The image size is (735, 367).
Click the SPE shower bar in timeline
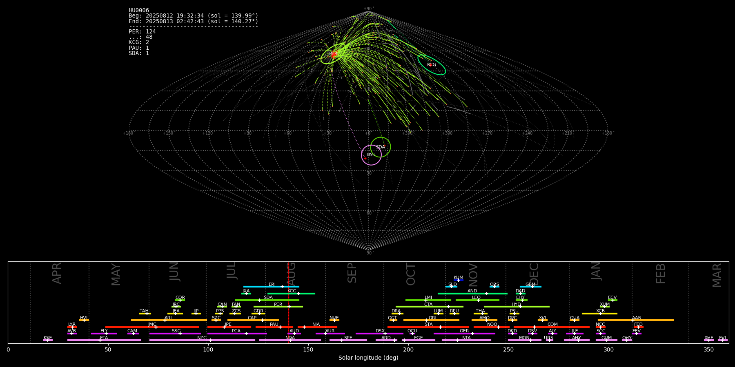[x=348, y=340]
